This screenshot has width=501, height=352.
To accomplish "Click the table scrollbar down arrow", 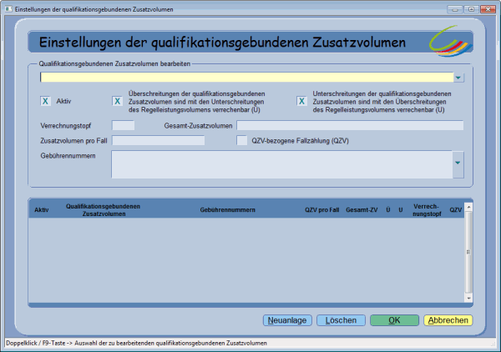I will pos(468,298).
